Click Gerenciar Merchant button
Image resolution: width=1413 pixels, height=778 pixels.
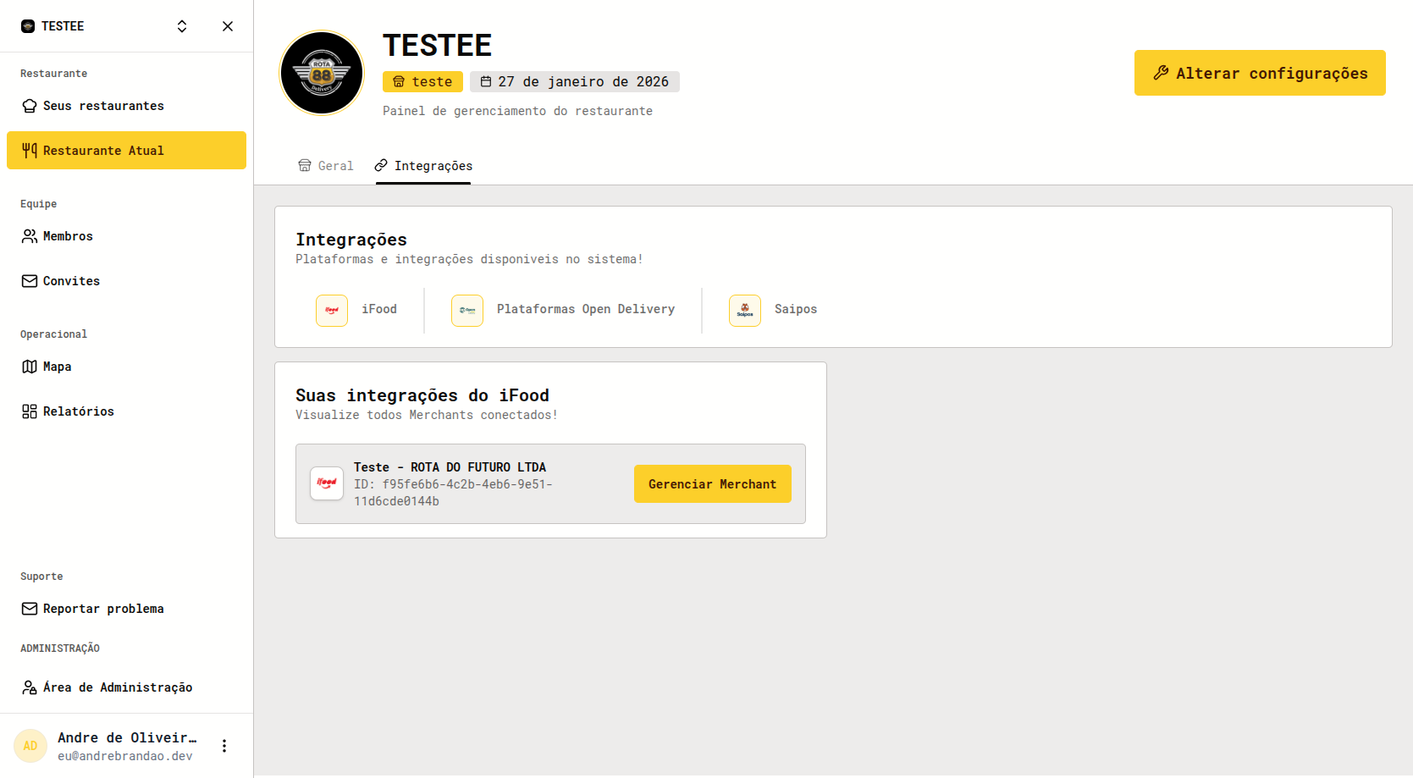point(713,484)
